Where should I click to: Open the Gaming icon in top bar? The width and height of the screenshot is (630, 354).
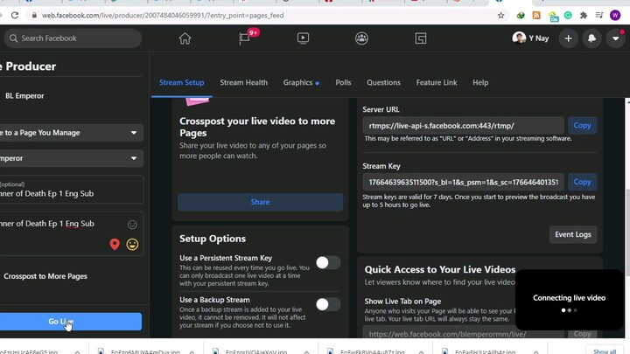[x=421, y=38]
